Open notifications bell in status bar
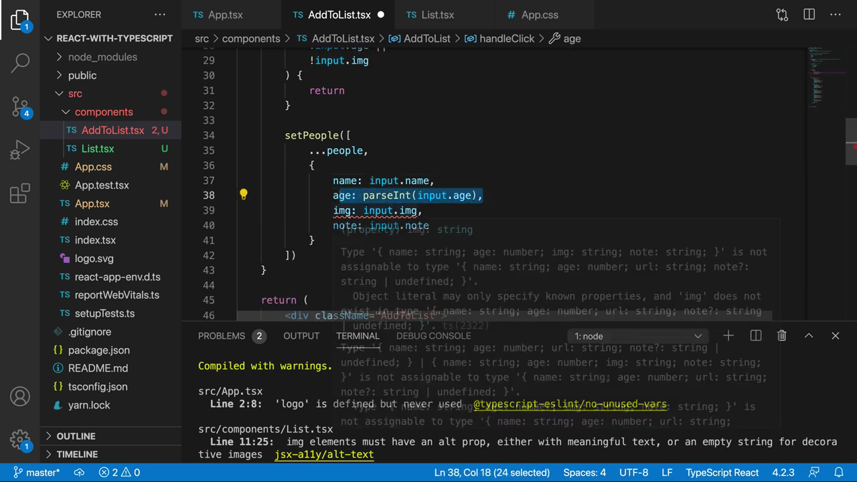857x482 pixels. coord(840,473)
